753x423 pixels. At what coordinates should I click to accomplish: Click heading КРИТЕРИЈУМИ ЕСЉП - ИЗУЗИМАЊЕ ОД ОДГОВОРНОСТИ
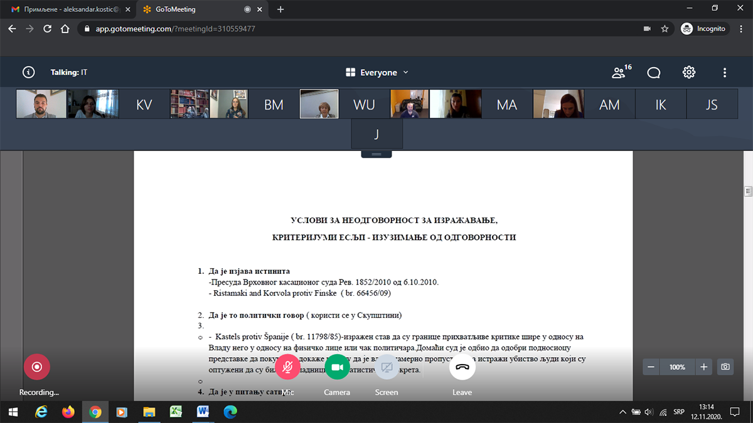[x=393, y=238]
